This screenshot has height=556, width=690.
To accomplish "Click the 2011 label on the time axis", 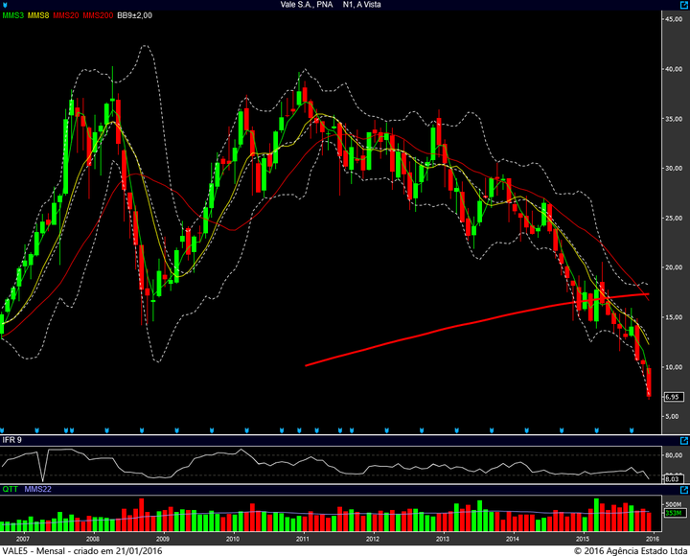I will click(x=303, y=540).
